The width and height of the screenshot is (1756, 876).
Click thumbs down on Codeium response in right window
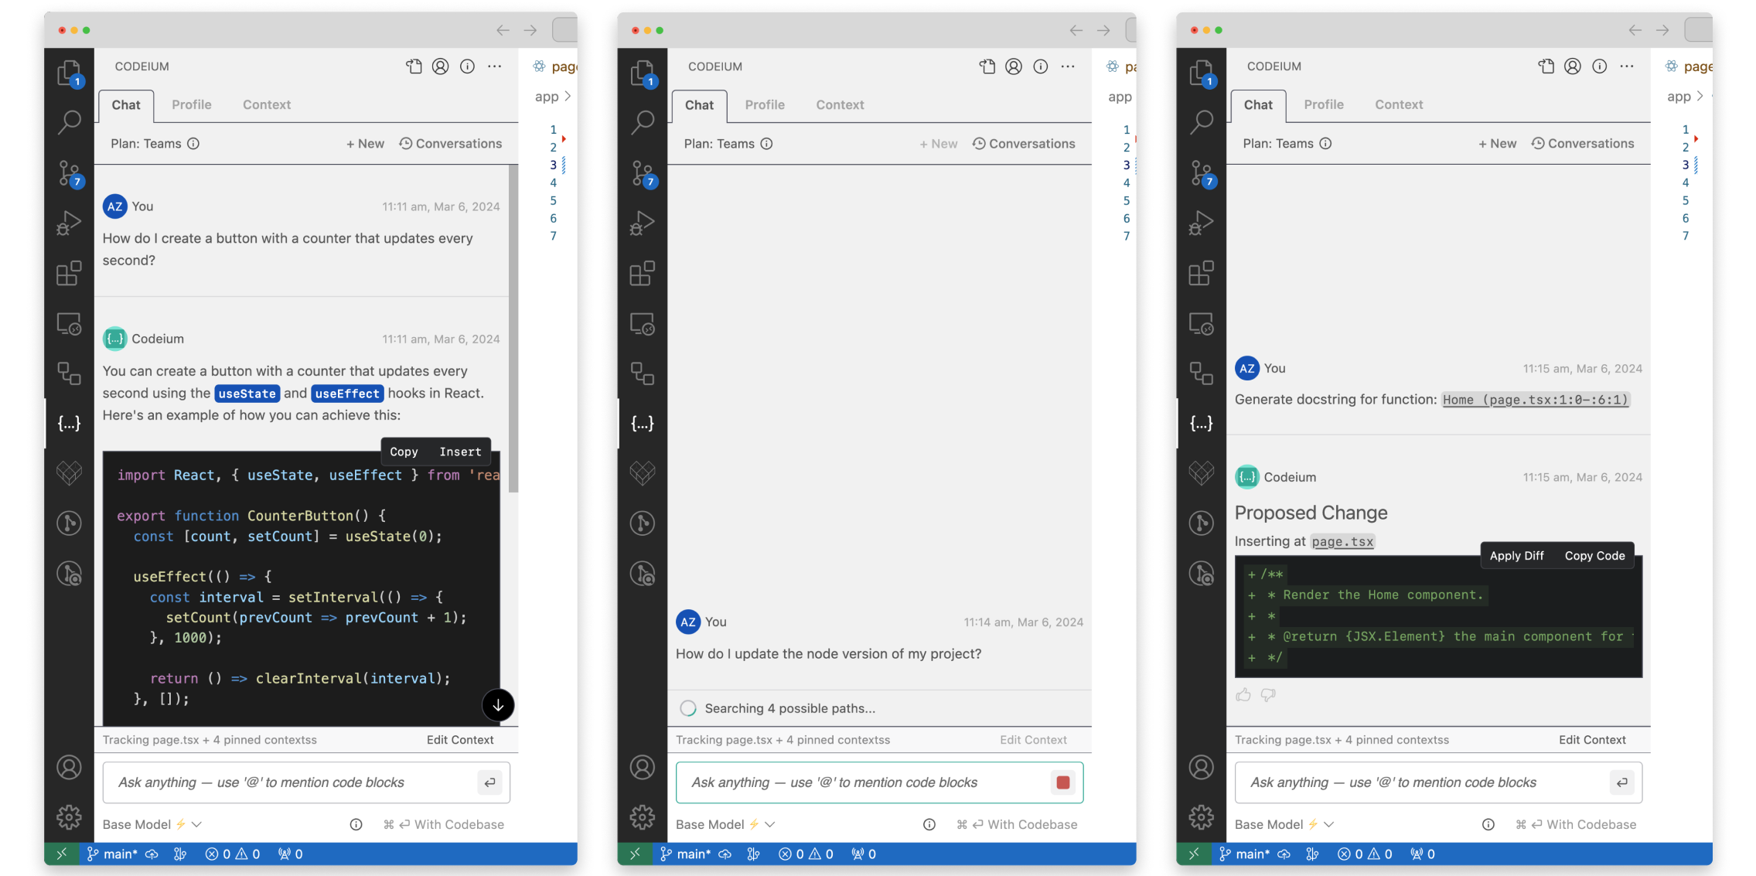(x=1268, y=695)
